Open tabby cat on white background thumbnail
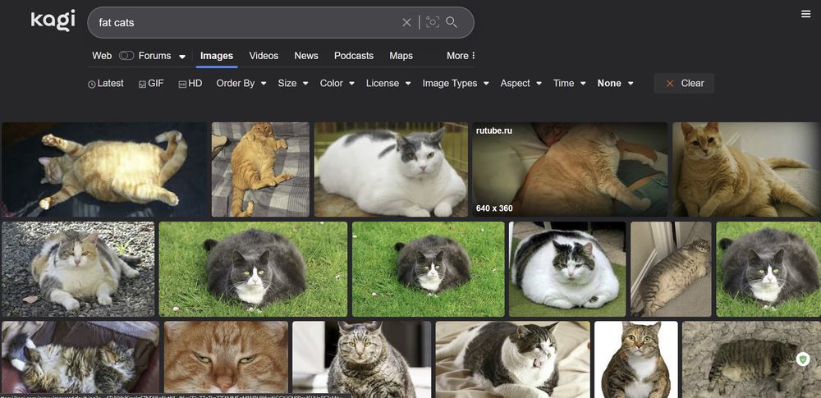The image size is (821, 398). point(635,359)
